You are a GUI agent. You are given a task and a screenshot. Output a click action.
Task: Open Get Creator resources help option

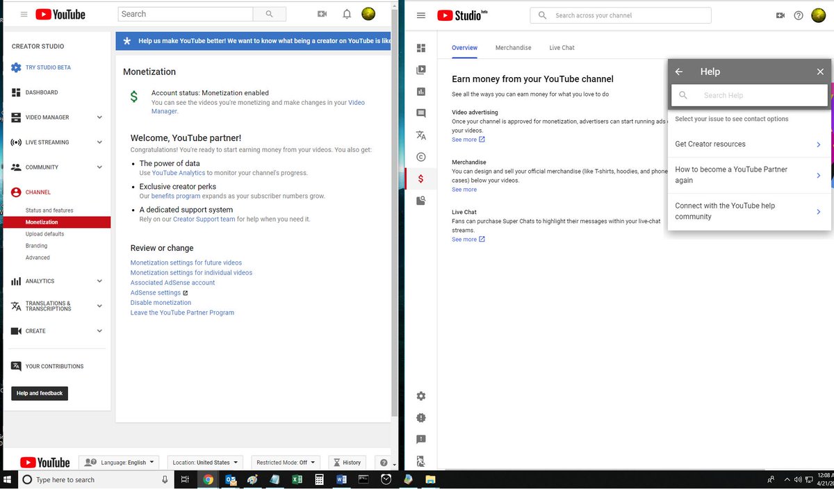[749, 144]
